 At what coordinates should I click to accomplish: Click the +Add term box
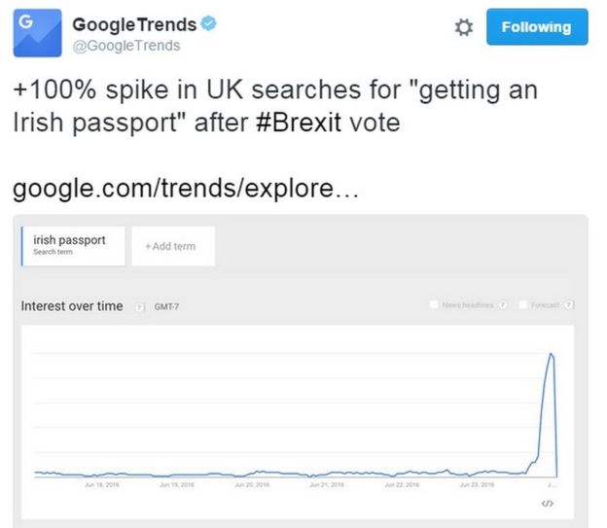point(172,246)
